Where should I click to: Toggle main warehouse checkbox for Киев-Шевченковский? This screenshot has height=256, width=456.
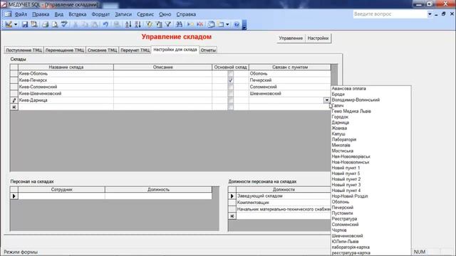(x=231, y=93)
